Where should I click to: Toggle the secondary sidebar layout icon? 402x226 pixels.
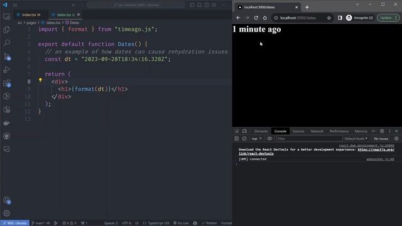pos(207,5)
